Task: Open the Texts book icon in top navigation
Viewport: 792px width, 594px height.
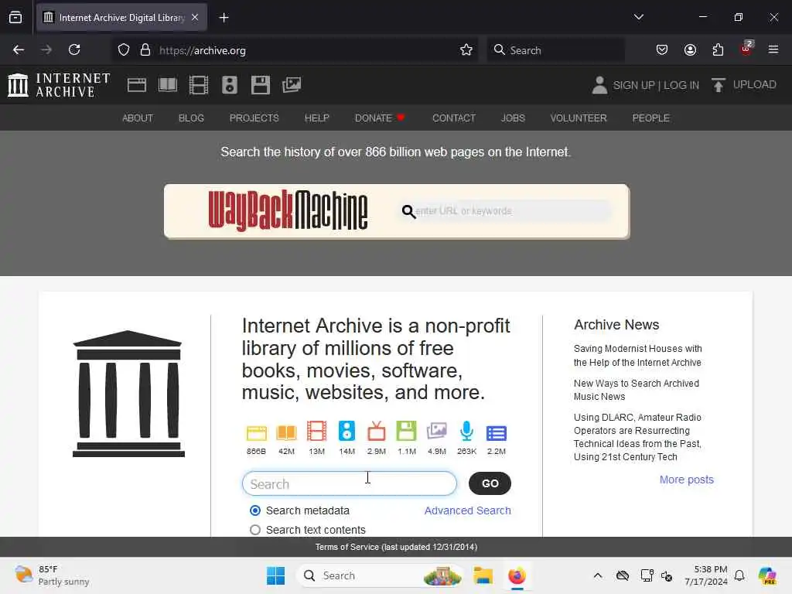Action: [x=168, y=85]
